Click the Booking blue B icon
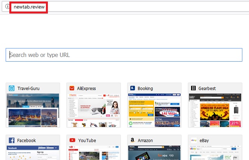 pyautogui.click(x=133, y=88)
